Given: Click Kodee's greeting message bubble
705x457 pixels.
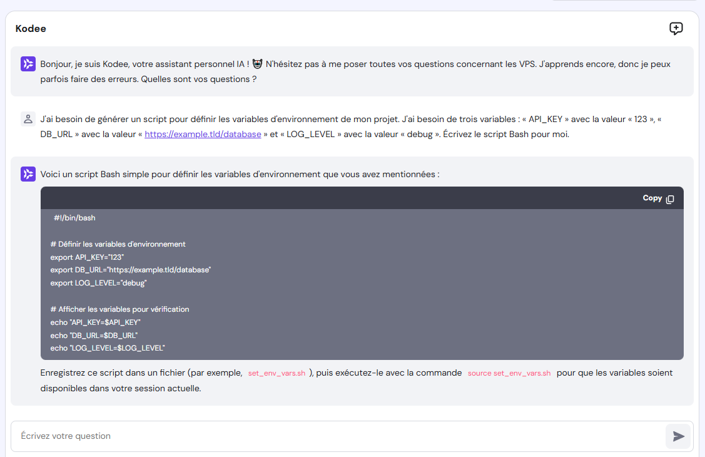Looking at the screenshot, I should click(x=350, y=71).
